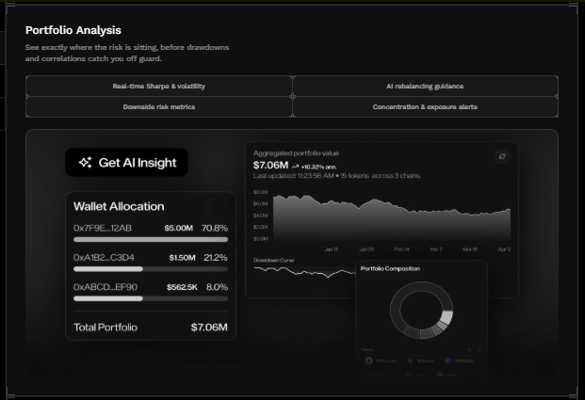
Task: Click the Drawdown Curve label
Action: coord(273,260)
